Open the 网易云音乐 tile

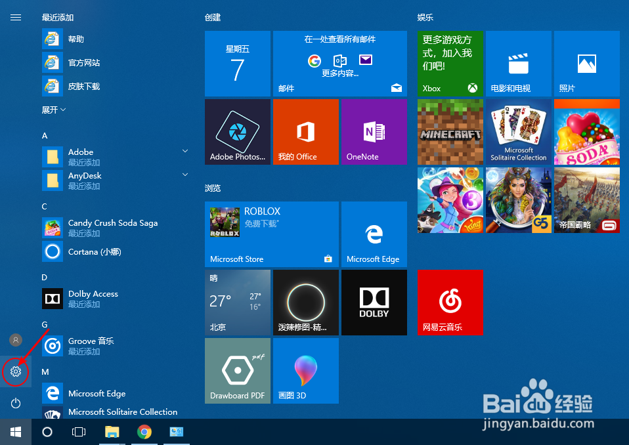pos(450,303)
